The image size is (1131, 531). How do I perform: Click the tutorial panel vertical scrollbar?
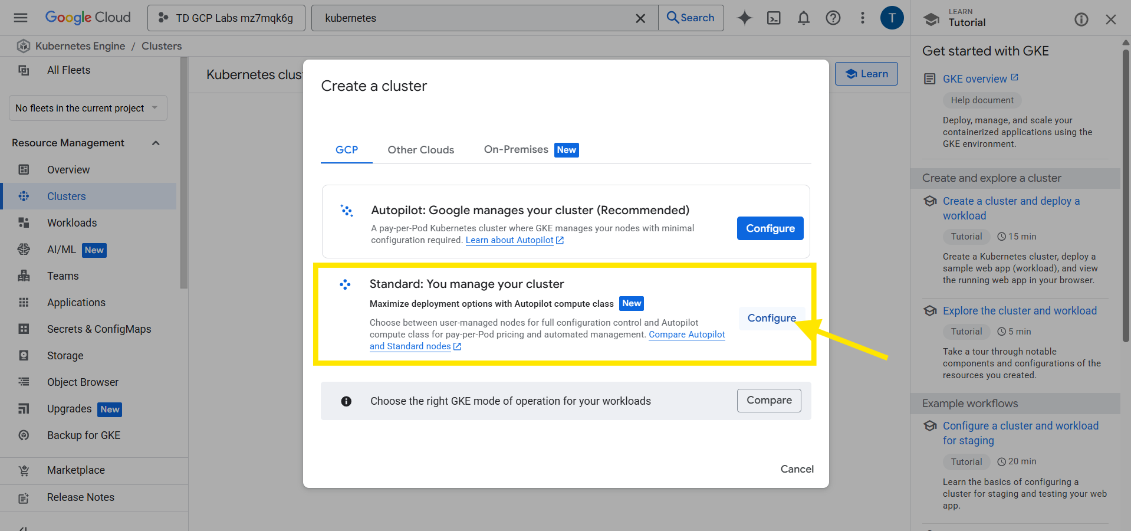tap(1126, 195)
